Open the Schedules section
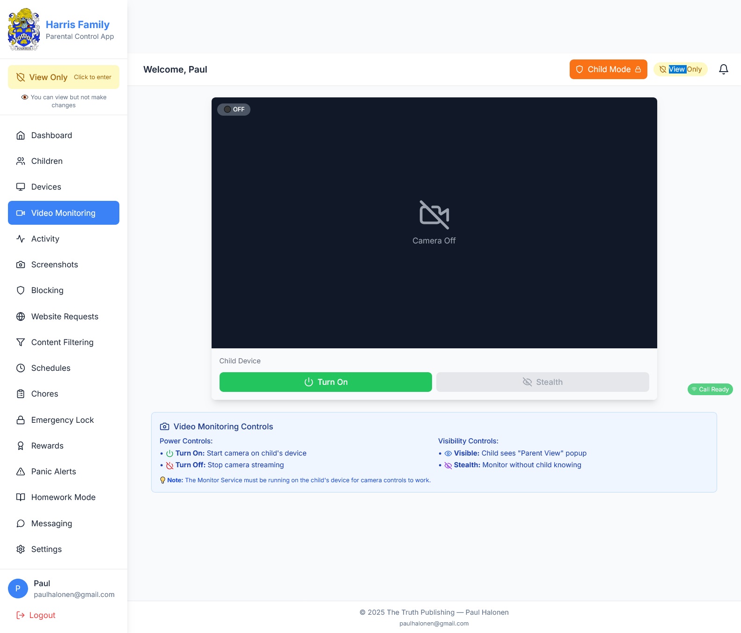Screen dimensions: 741x633 click(64, 368)
